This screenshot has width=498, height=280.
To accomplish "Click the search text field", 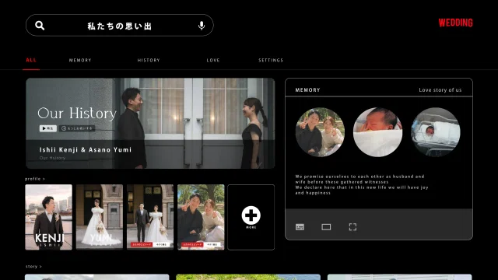I will pos(120,26).
